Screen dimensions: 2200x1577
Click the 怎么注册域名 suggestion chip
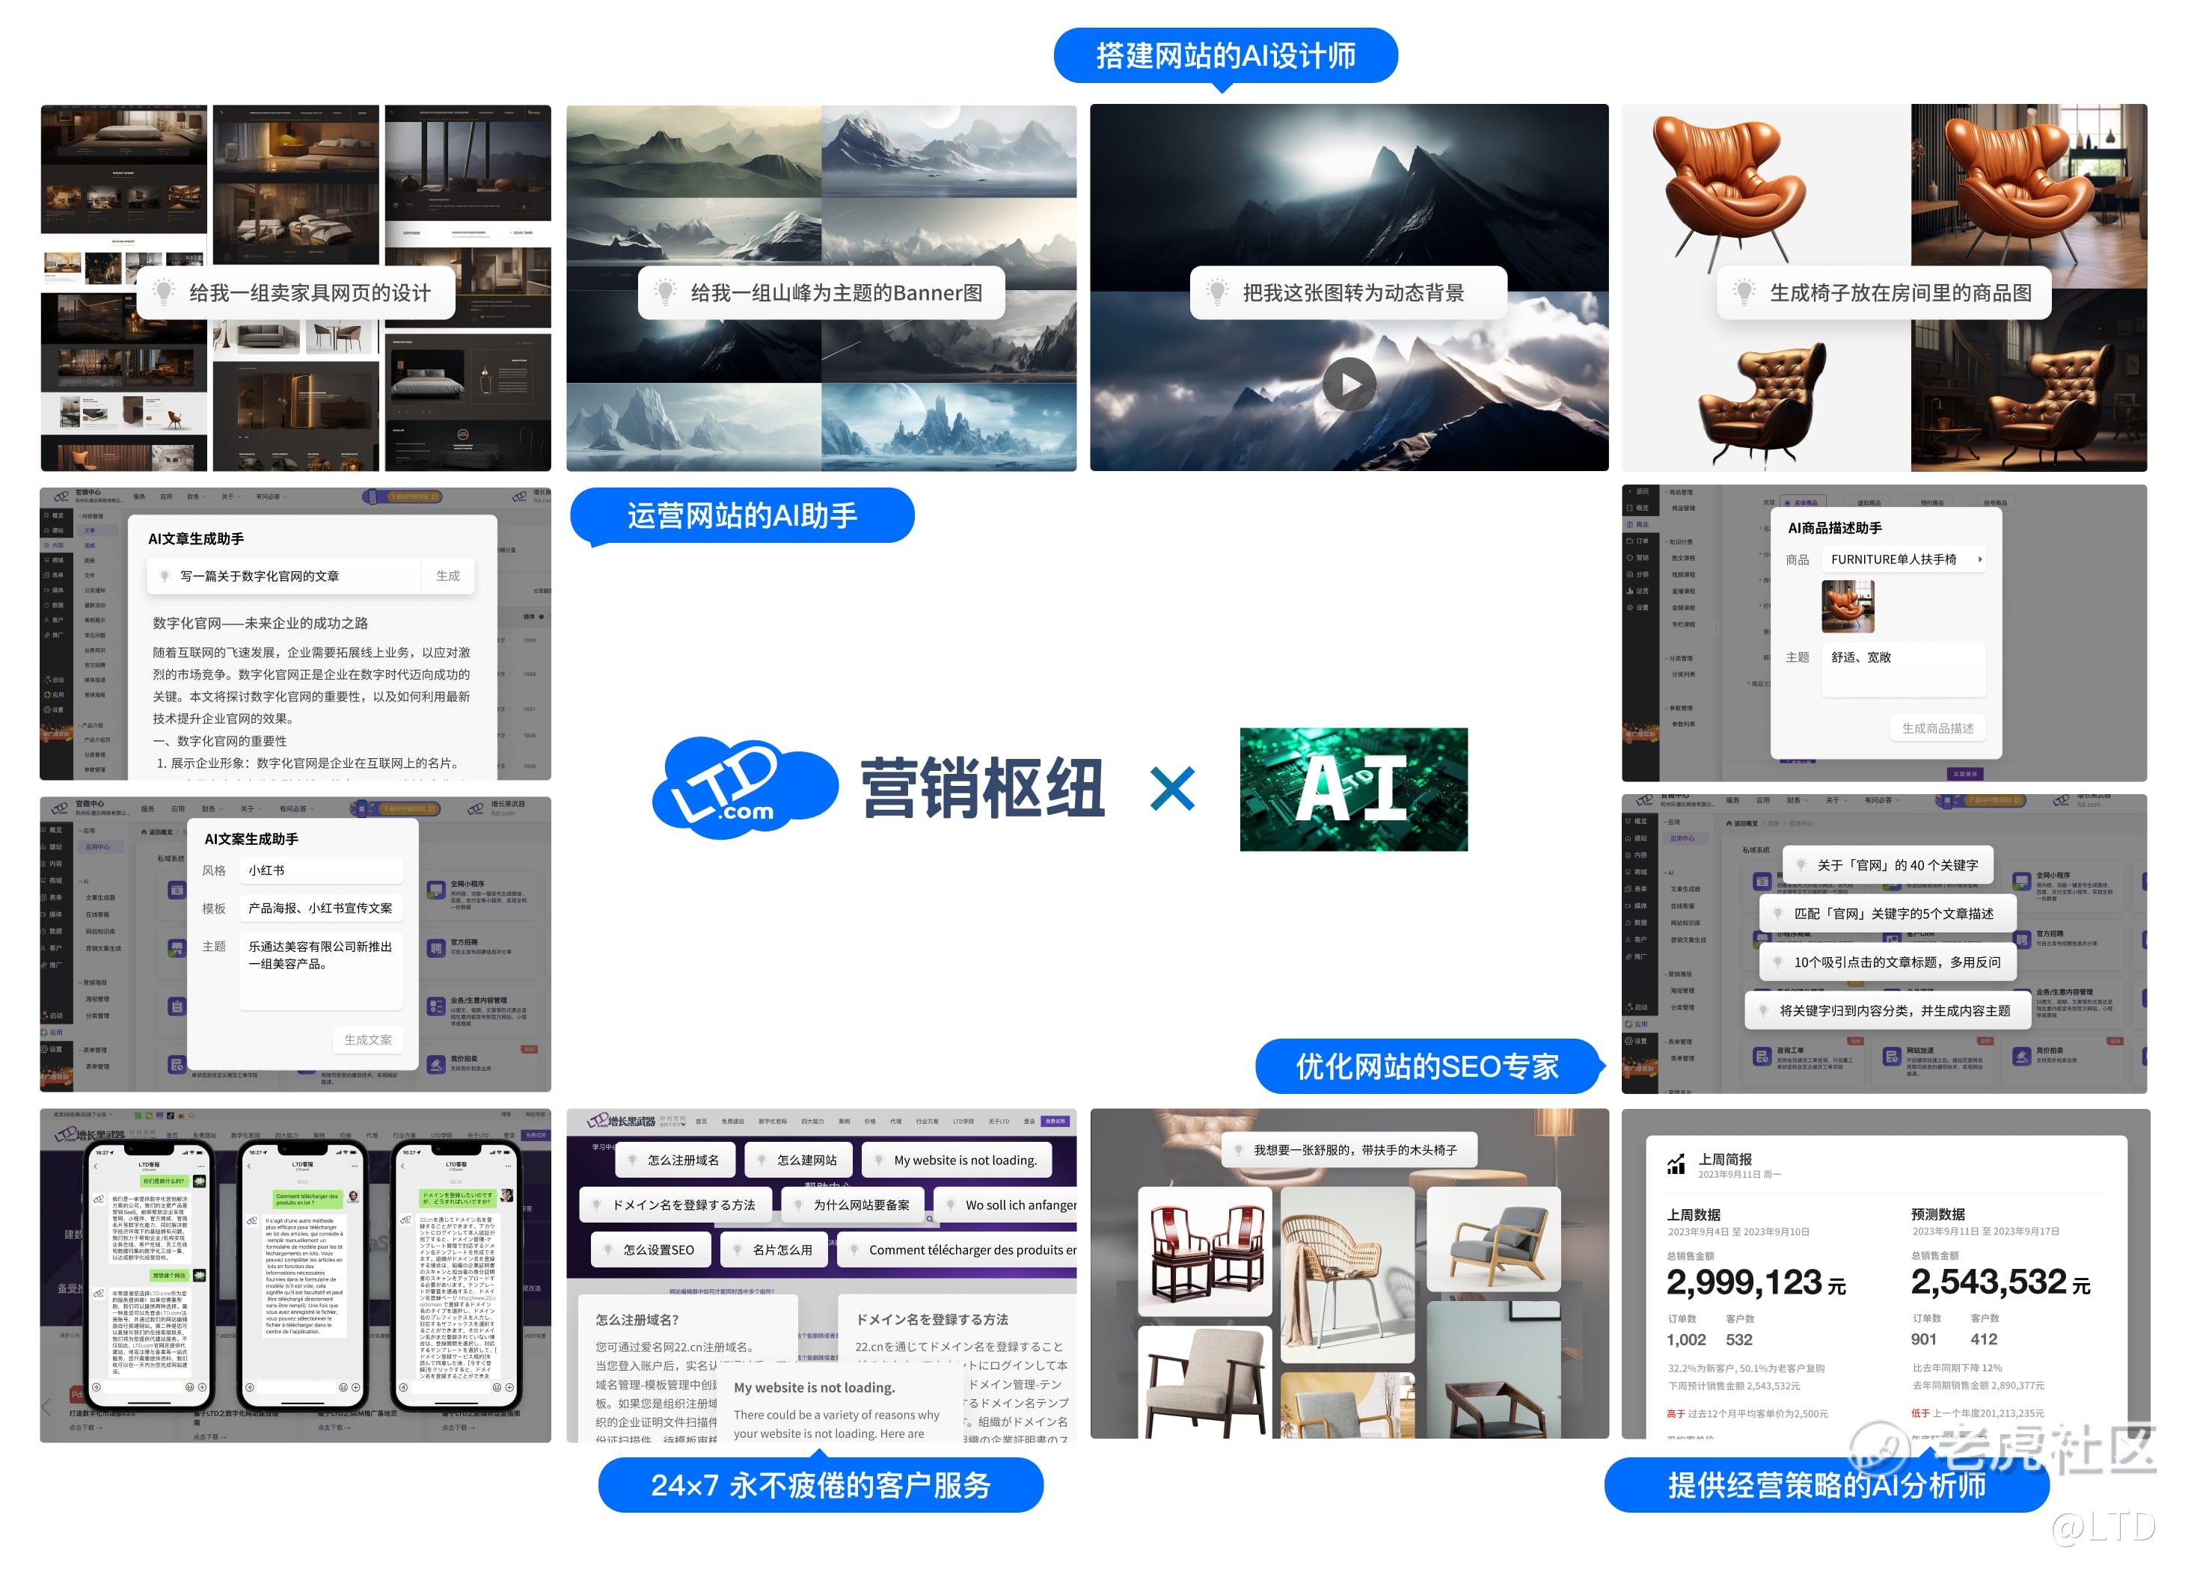[x=674, y=1160]
